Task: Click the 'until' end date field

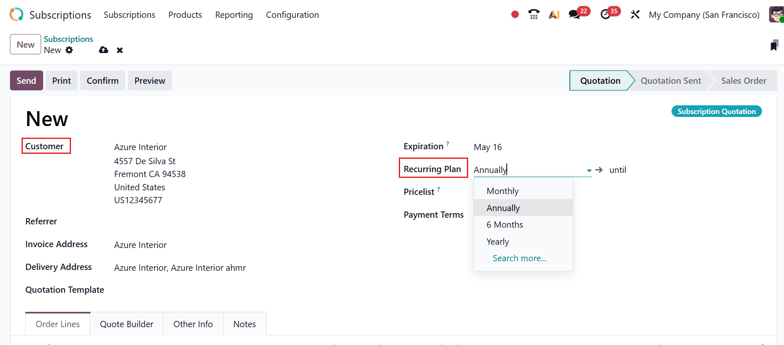Action: (x=618, y=170)
